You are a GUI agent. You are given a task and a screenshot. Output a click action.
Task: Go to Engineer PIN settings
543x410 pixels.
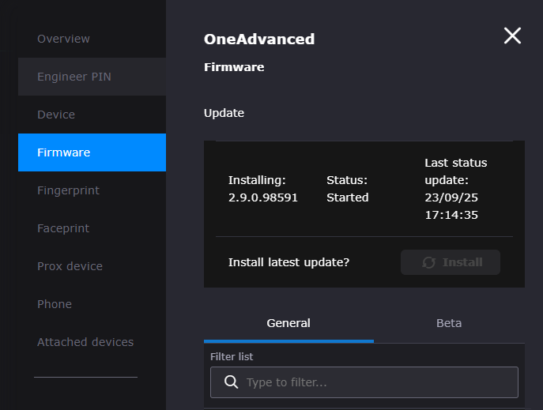(x=74, y=77)
